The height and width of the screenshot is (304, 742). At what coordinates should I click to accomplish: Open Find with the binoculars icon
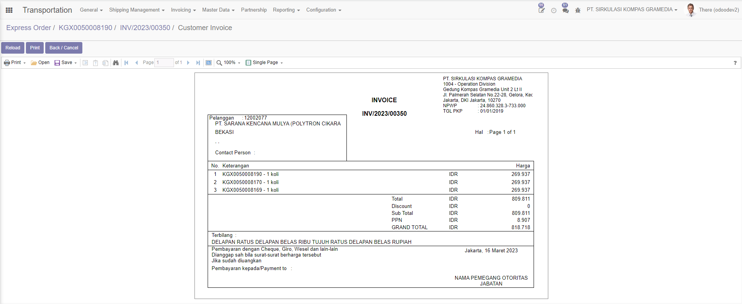coord(116,62)
